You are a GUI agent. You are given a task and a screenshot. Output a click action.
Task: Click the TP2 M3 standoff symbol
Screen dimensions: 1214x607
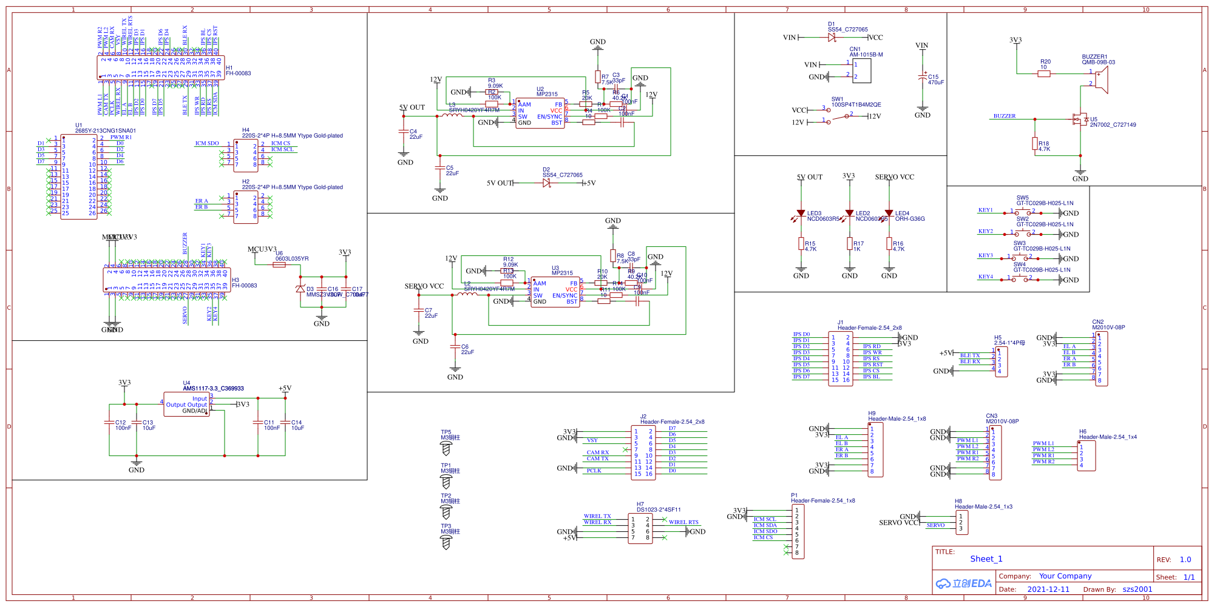point(446,512)
